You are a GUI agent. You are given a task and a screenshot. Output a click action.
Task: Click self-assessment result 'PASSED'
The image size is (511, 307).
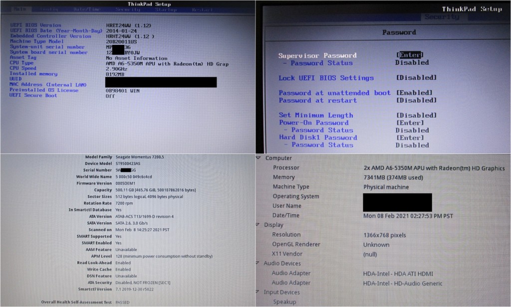[122, 302]
